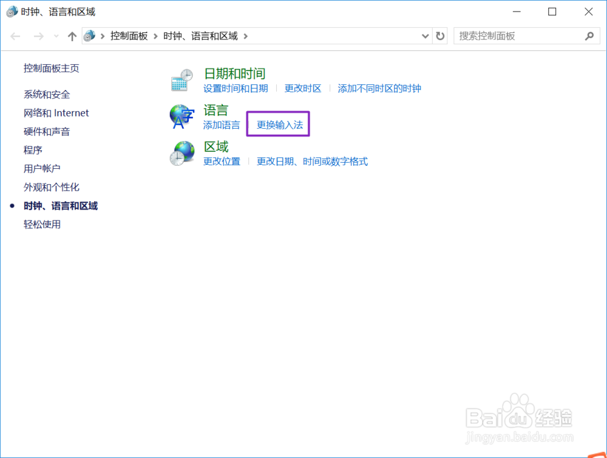The image size is (607, 458).
Task: Open 添加语言 to add a language
Action: (222, 125)
